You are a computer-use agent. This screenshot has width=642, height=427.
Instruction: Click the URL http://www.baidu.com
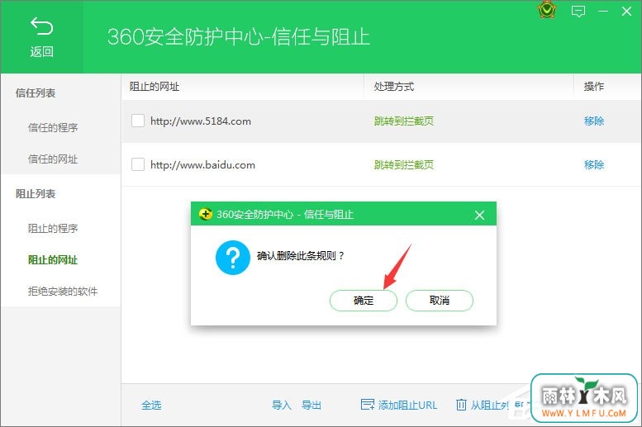202,165
